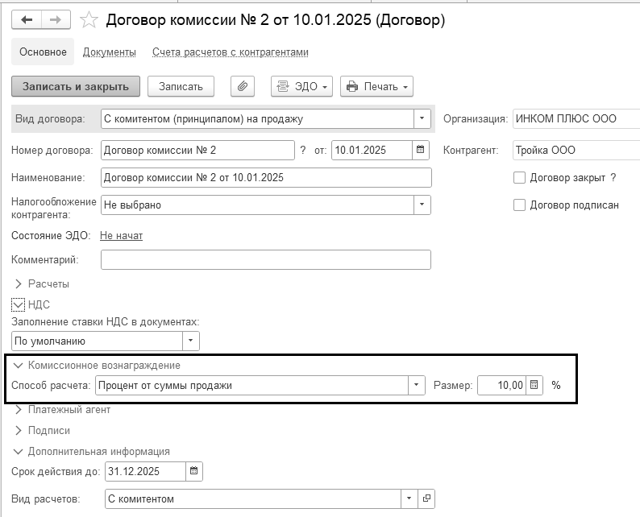Image resolution: width=640 pixels, height=517 pixels.
Task: Open the Способ расчета dropdown
Action: [417, 385]
